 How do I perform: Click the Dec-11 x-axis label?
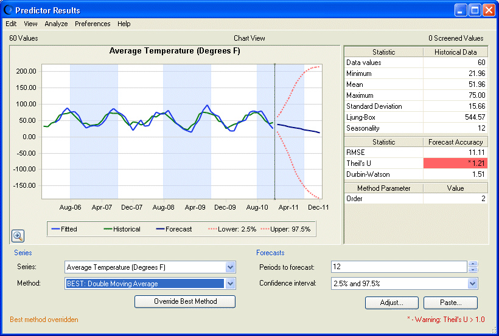click(318, 207)
